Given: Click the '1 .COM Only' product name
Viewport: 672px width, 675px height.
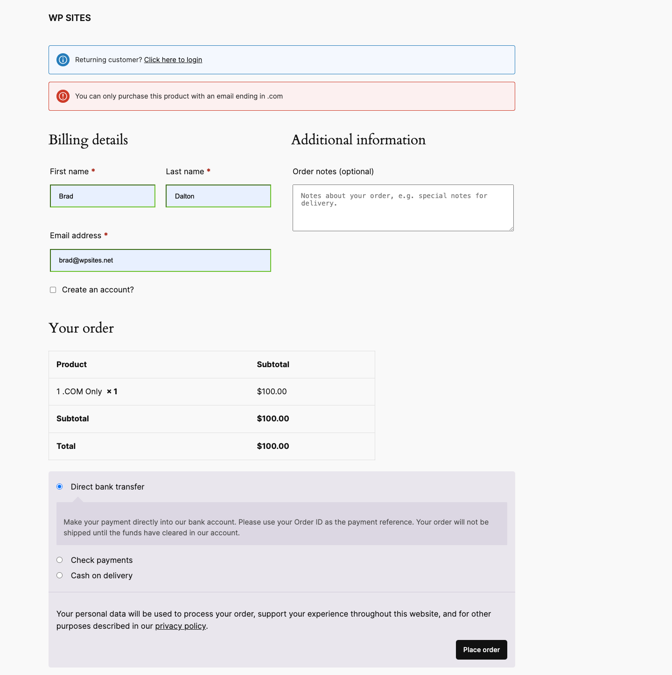Looking at the screenshot, I should [79, 391].
